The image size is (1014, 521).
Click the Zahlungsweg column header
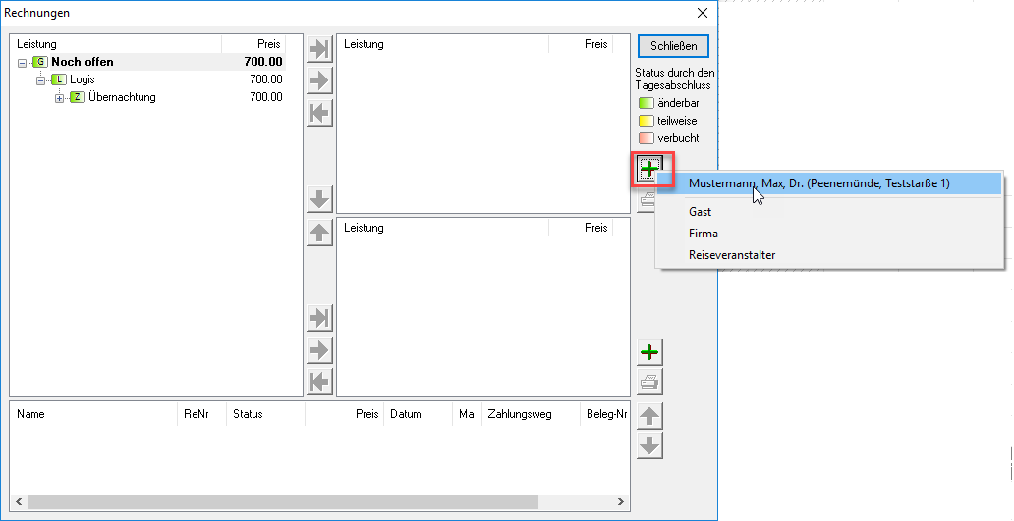point(532,414)
